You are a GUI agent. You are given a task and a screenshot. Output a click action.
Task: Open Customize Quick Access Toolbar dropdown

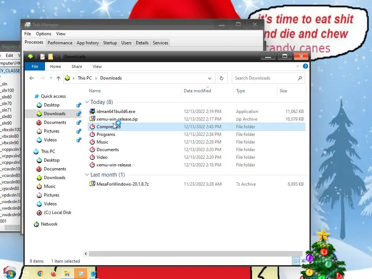point(57,57)
